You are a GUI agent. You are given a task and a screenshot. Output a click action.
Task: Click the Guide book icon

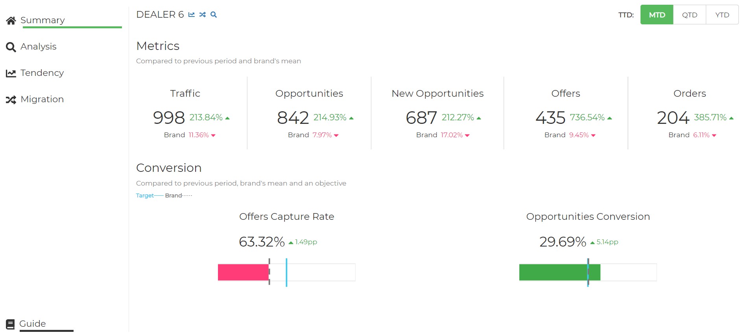(x=11, y=324)
